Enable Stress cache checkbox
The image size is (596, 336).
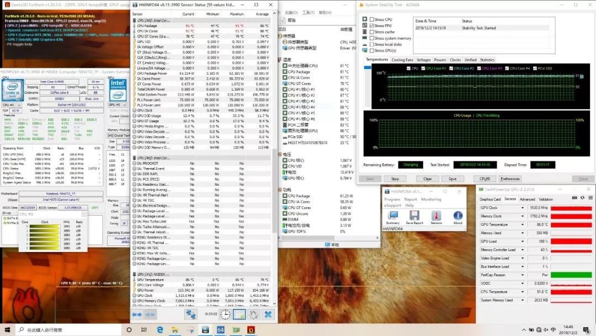372,32
